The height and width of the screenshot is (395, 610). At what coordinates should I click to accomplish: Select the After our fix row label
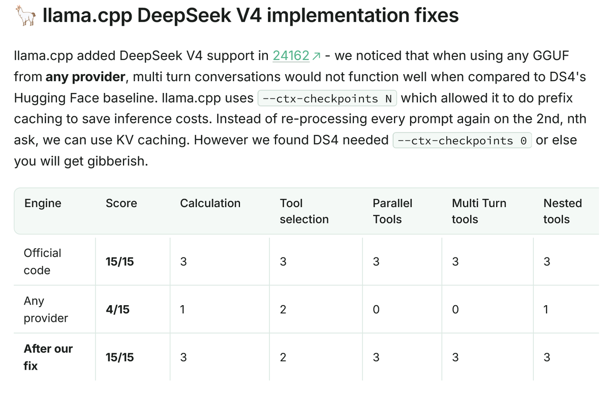pos(48,357)
